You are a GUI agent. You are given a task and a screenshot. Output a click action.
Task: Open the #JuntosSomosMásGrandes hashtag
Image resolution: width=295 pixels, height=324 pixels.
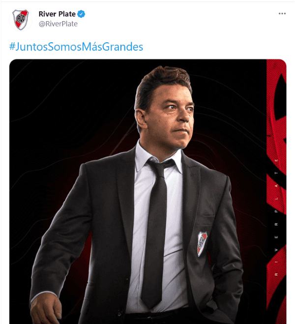point(76,47)
